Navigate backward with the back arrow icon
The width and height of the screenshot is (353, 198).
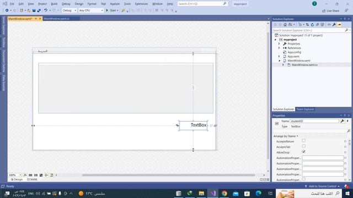(x=7, y=10)
